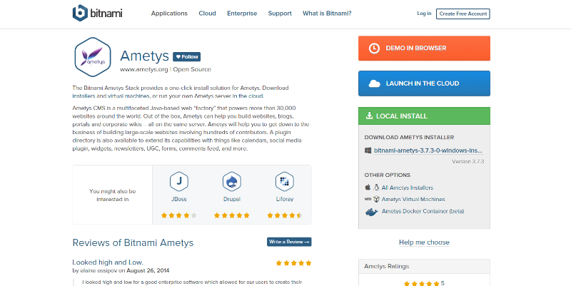Viewport: 571px width, 286px height.
Task: Click the Ametys page title
Action: [145, 56]
